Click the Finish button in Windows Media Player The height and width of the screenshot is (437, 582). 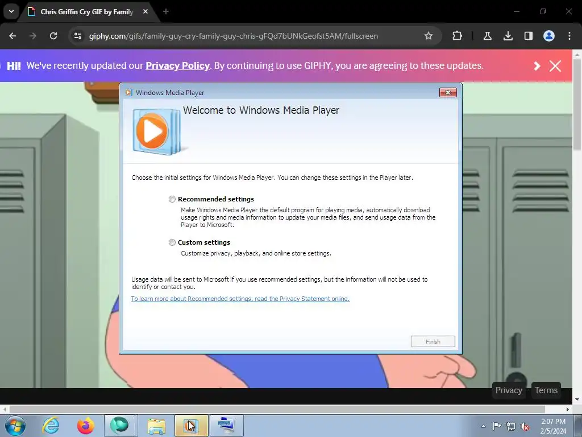[433, 341]
